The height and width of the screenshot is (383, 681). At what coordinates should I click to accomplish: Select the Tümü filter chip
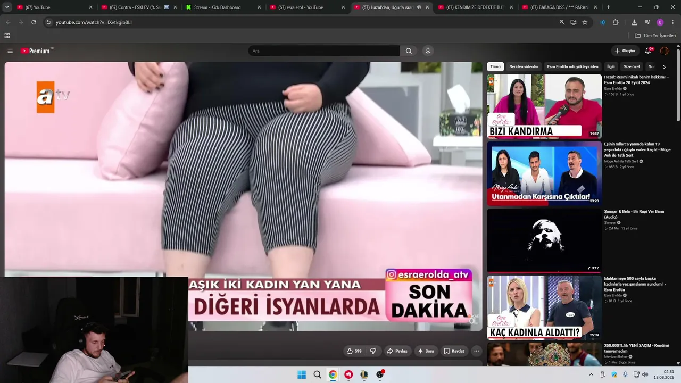point(495,67)
